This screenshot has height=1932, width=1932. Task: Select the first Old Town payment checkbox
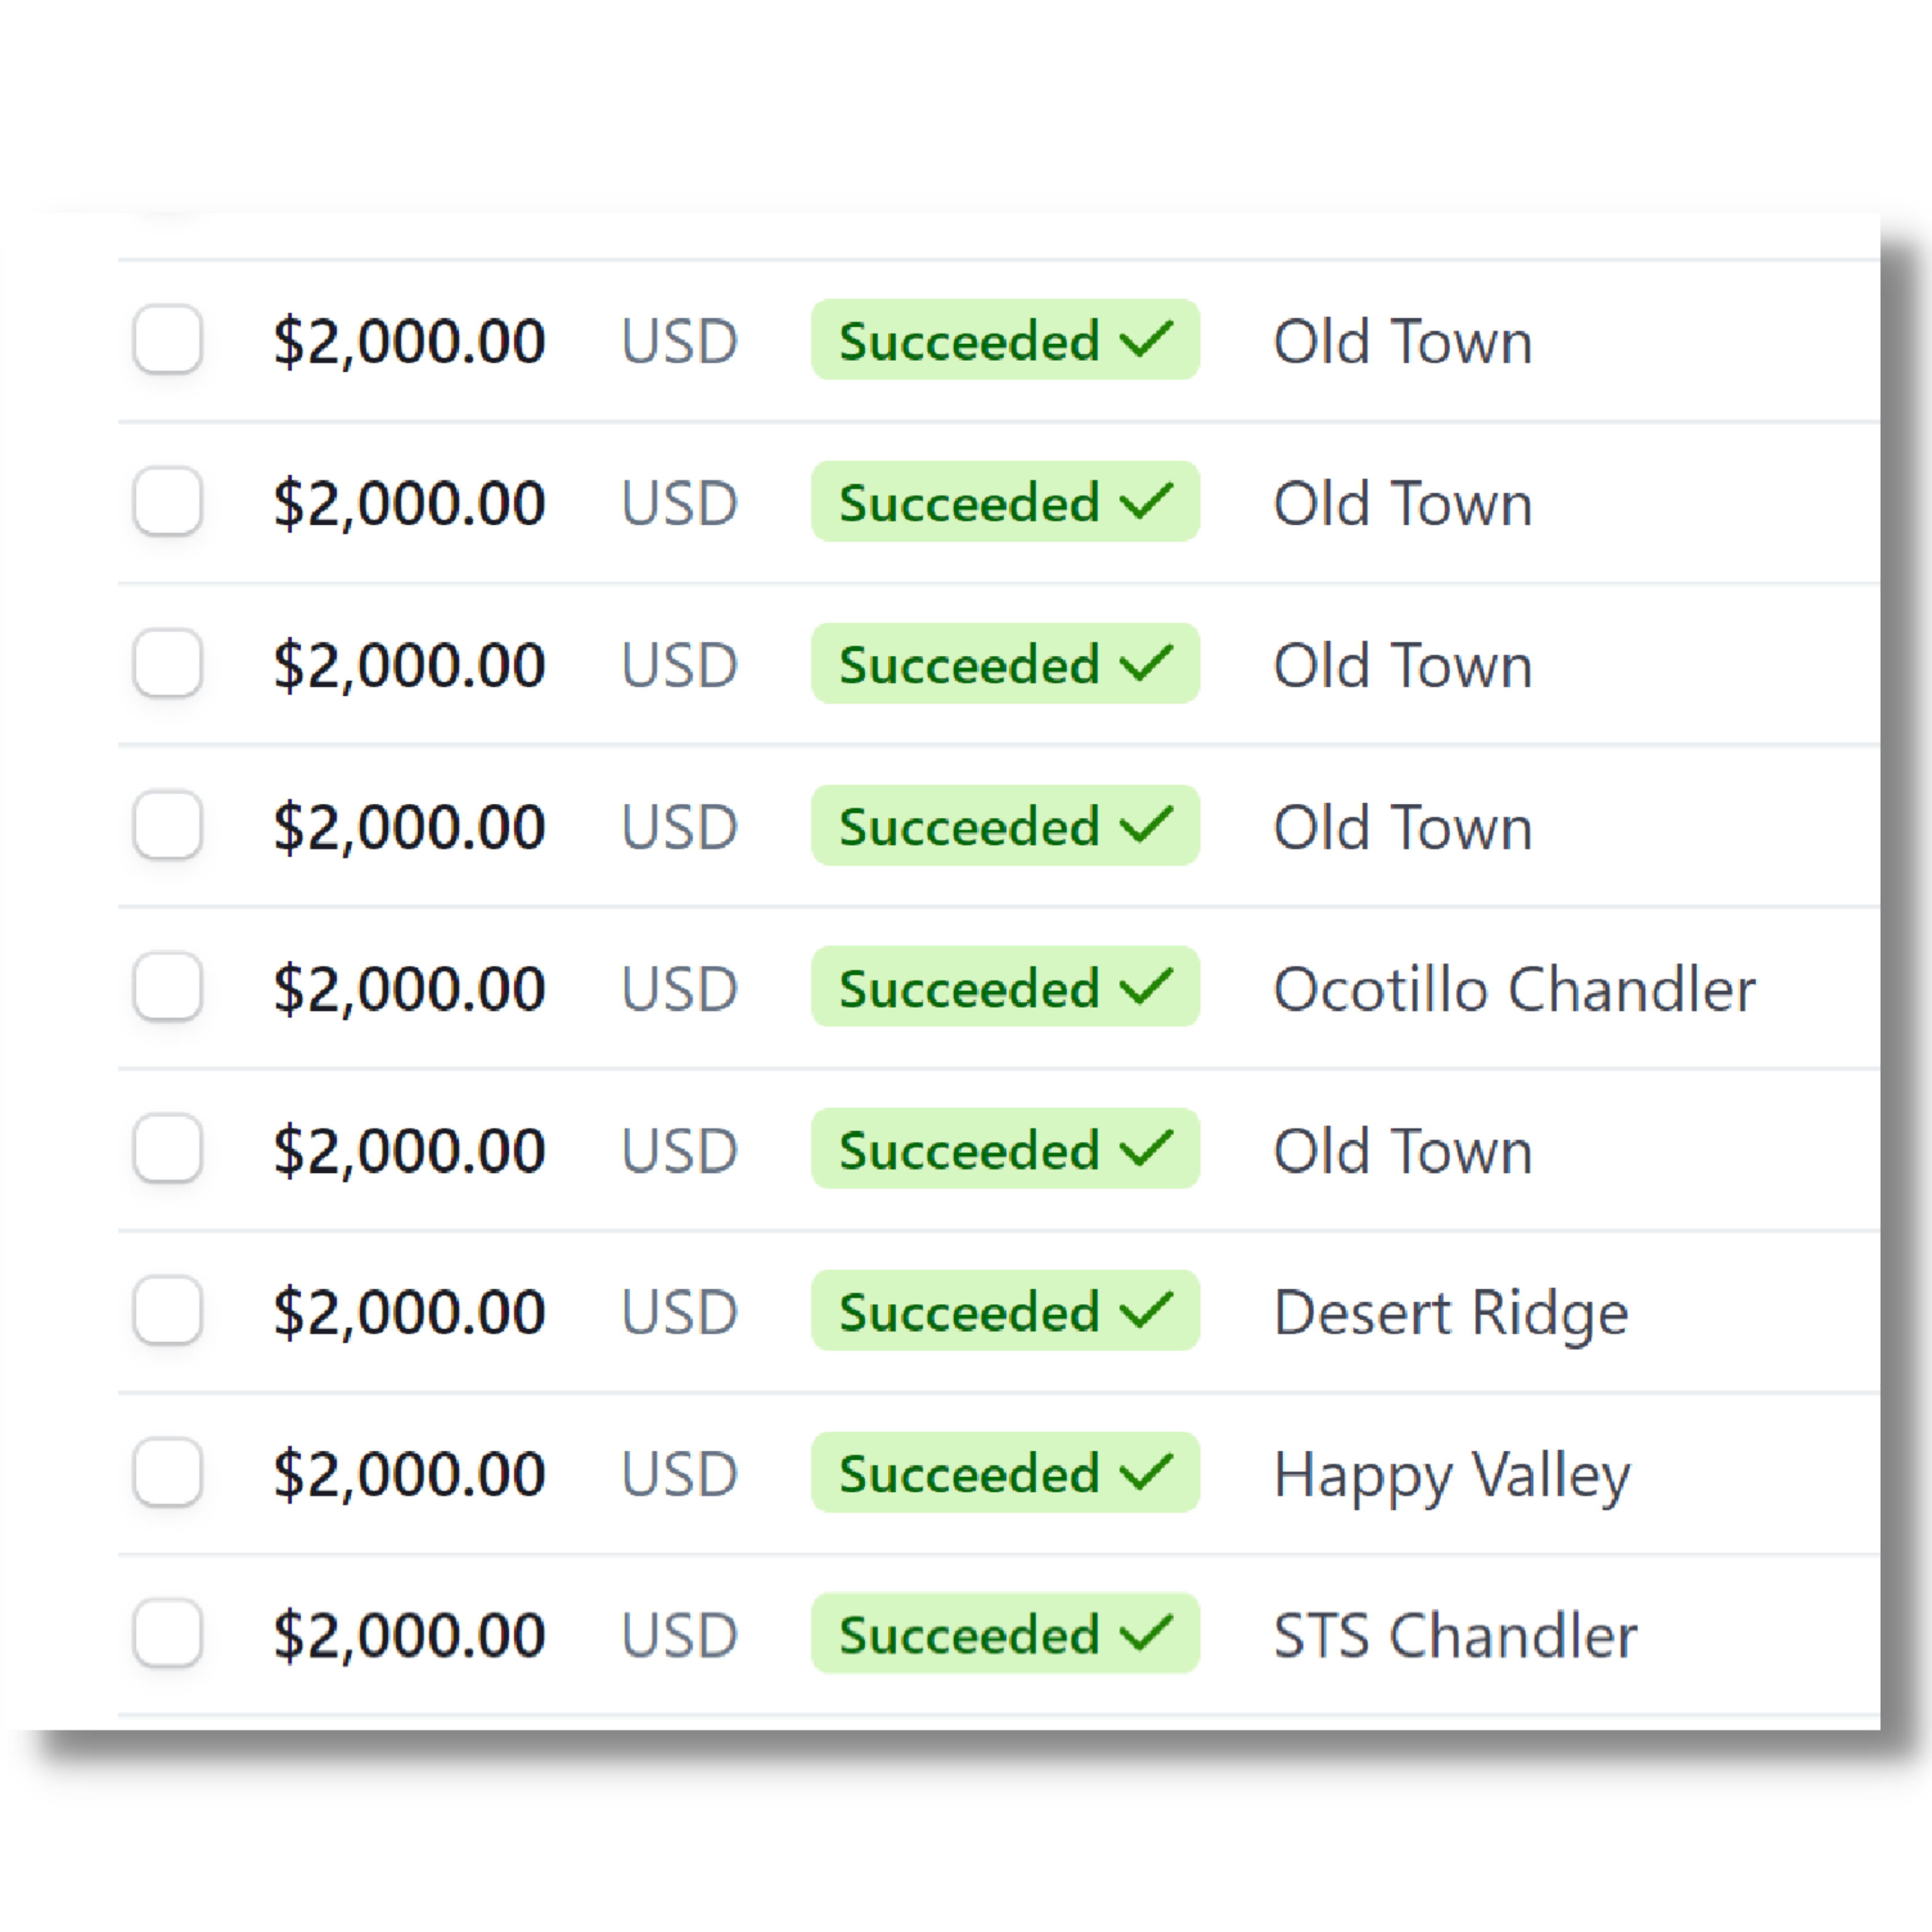pyautogui.click(x=168, y=339)
